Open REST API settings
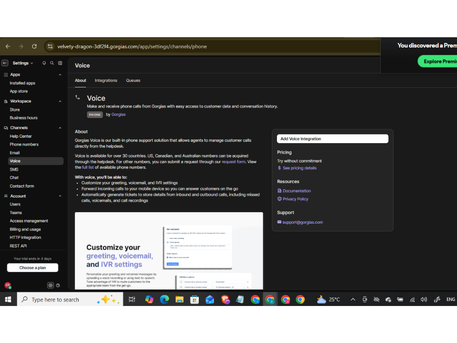This screenshot has height=343, width=457. (18, 246)
